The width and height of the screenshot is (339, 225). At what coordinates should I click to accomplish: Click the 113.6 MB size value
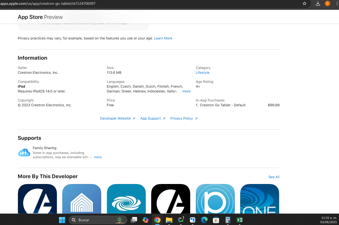coord(114,73)
